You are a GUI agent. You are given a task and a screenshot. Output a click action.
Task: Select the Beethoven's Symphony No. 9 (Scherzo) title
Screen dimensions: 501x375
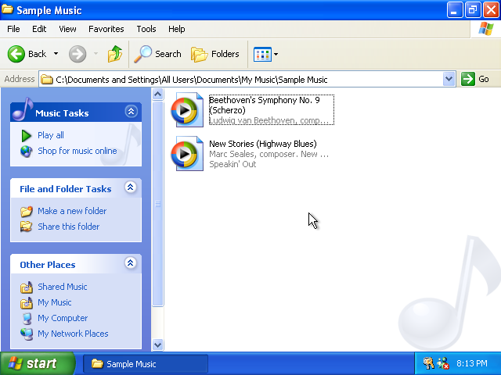pyautogui.click(x=265, y=105)
